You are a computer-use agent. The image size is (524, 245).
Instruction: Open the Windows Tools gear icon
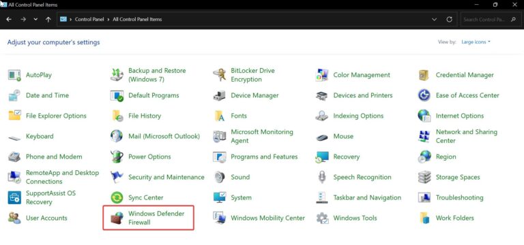(322, 218)
